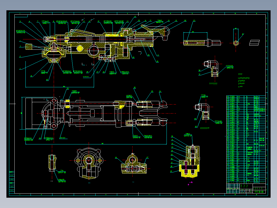Pick balloon number 12 above the main section
The height and width of the screenshot is (208, 277).
tap(98, 21)
